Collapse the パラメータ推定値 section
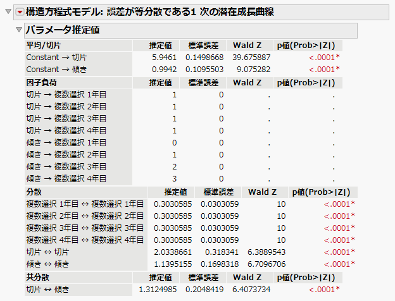This screenshot has width=395, height=301. tap(19, 30)
